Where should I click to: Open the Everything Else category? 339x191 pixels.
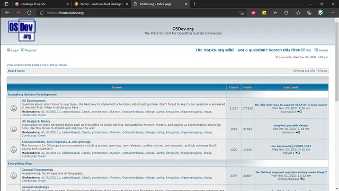(20, 164)
